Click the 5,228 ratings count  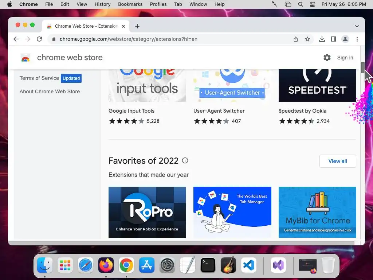[x=153, y=121]
